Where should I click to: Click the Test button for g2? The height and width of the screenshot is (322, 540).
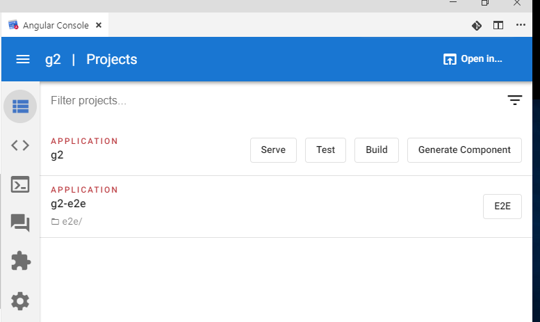click(325, 150)
